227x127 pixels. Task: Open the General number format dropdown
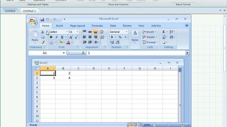click(126, 32)
